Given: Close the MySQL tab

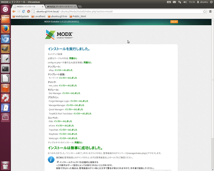Looking at the screenshot, I should [75, 7].
